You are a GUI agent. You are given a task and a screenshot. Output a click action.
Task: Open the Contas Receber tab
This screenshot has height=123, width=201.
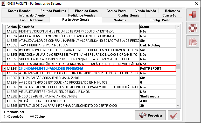pos(19,11)
